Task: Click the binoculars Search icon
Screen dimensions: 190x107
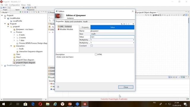Action: pyautogui.click(x=23, y=8)
